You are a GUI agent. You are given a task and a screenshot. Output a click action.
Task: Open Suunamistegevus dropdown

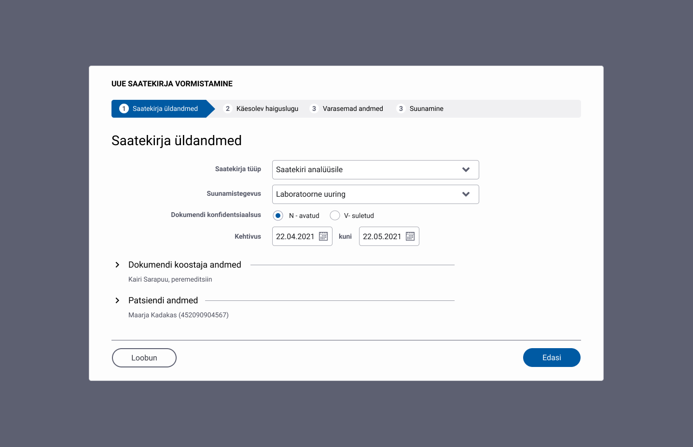pos(375,194)
